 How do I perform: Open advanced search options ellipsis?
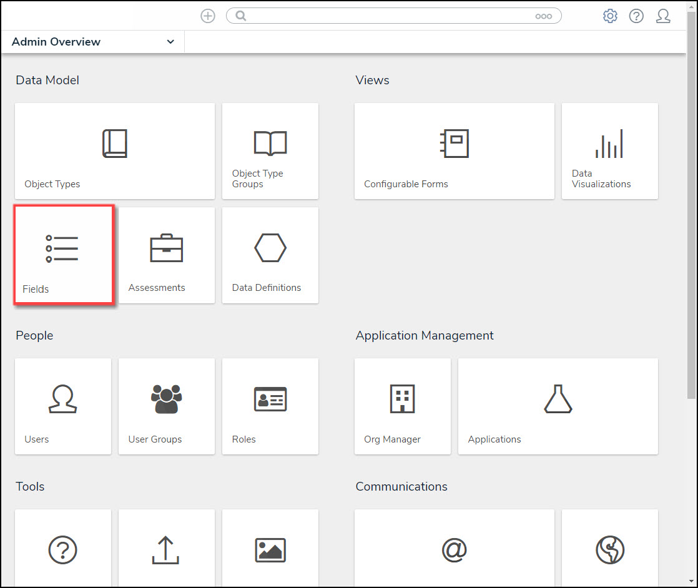tap(543, 16)
